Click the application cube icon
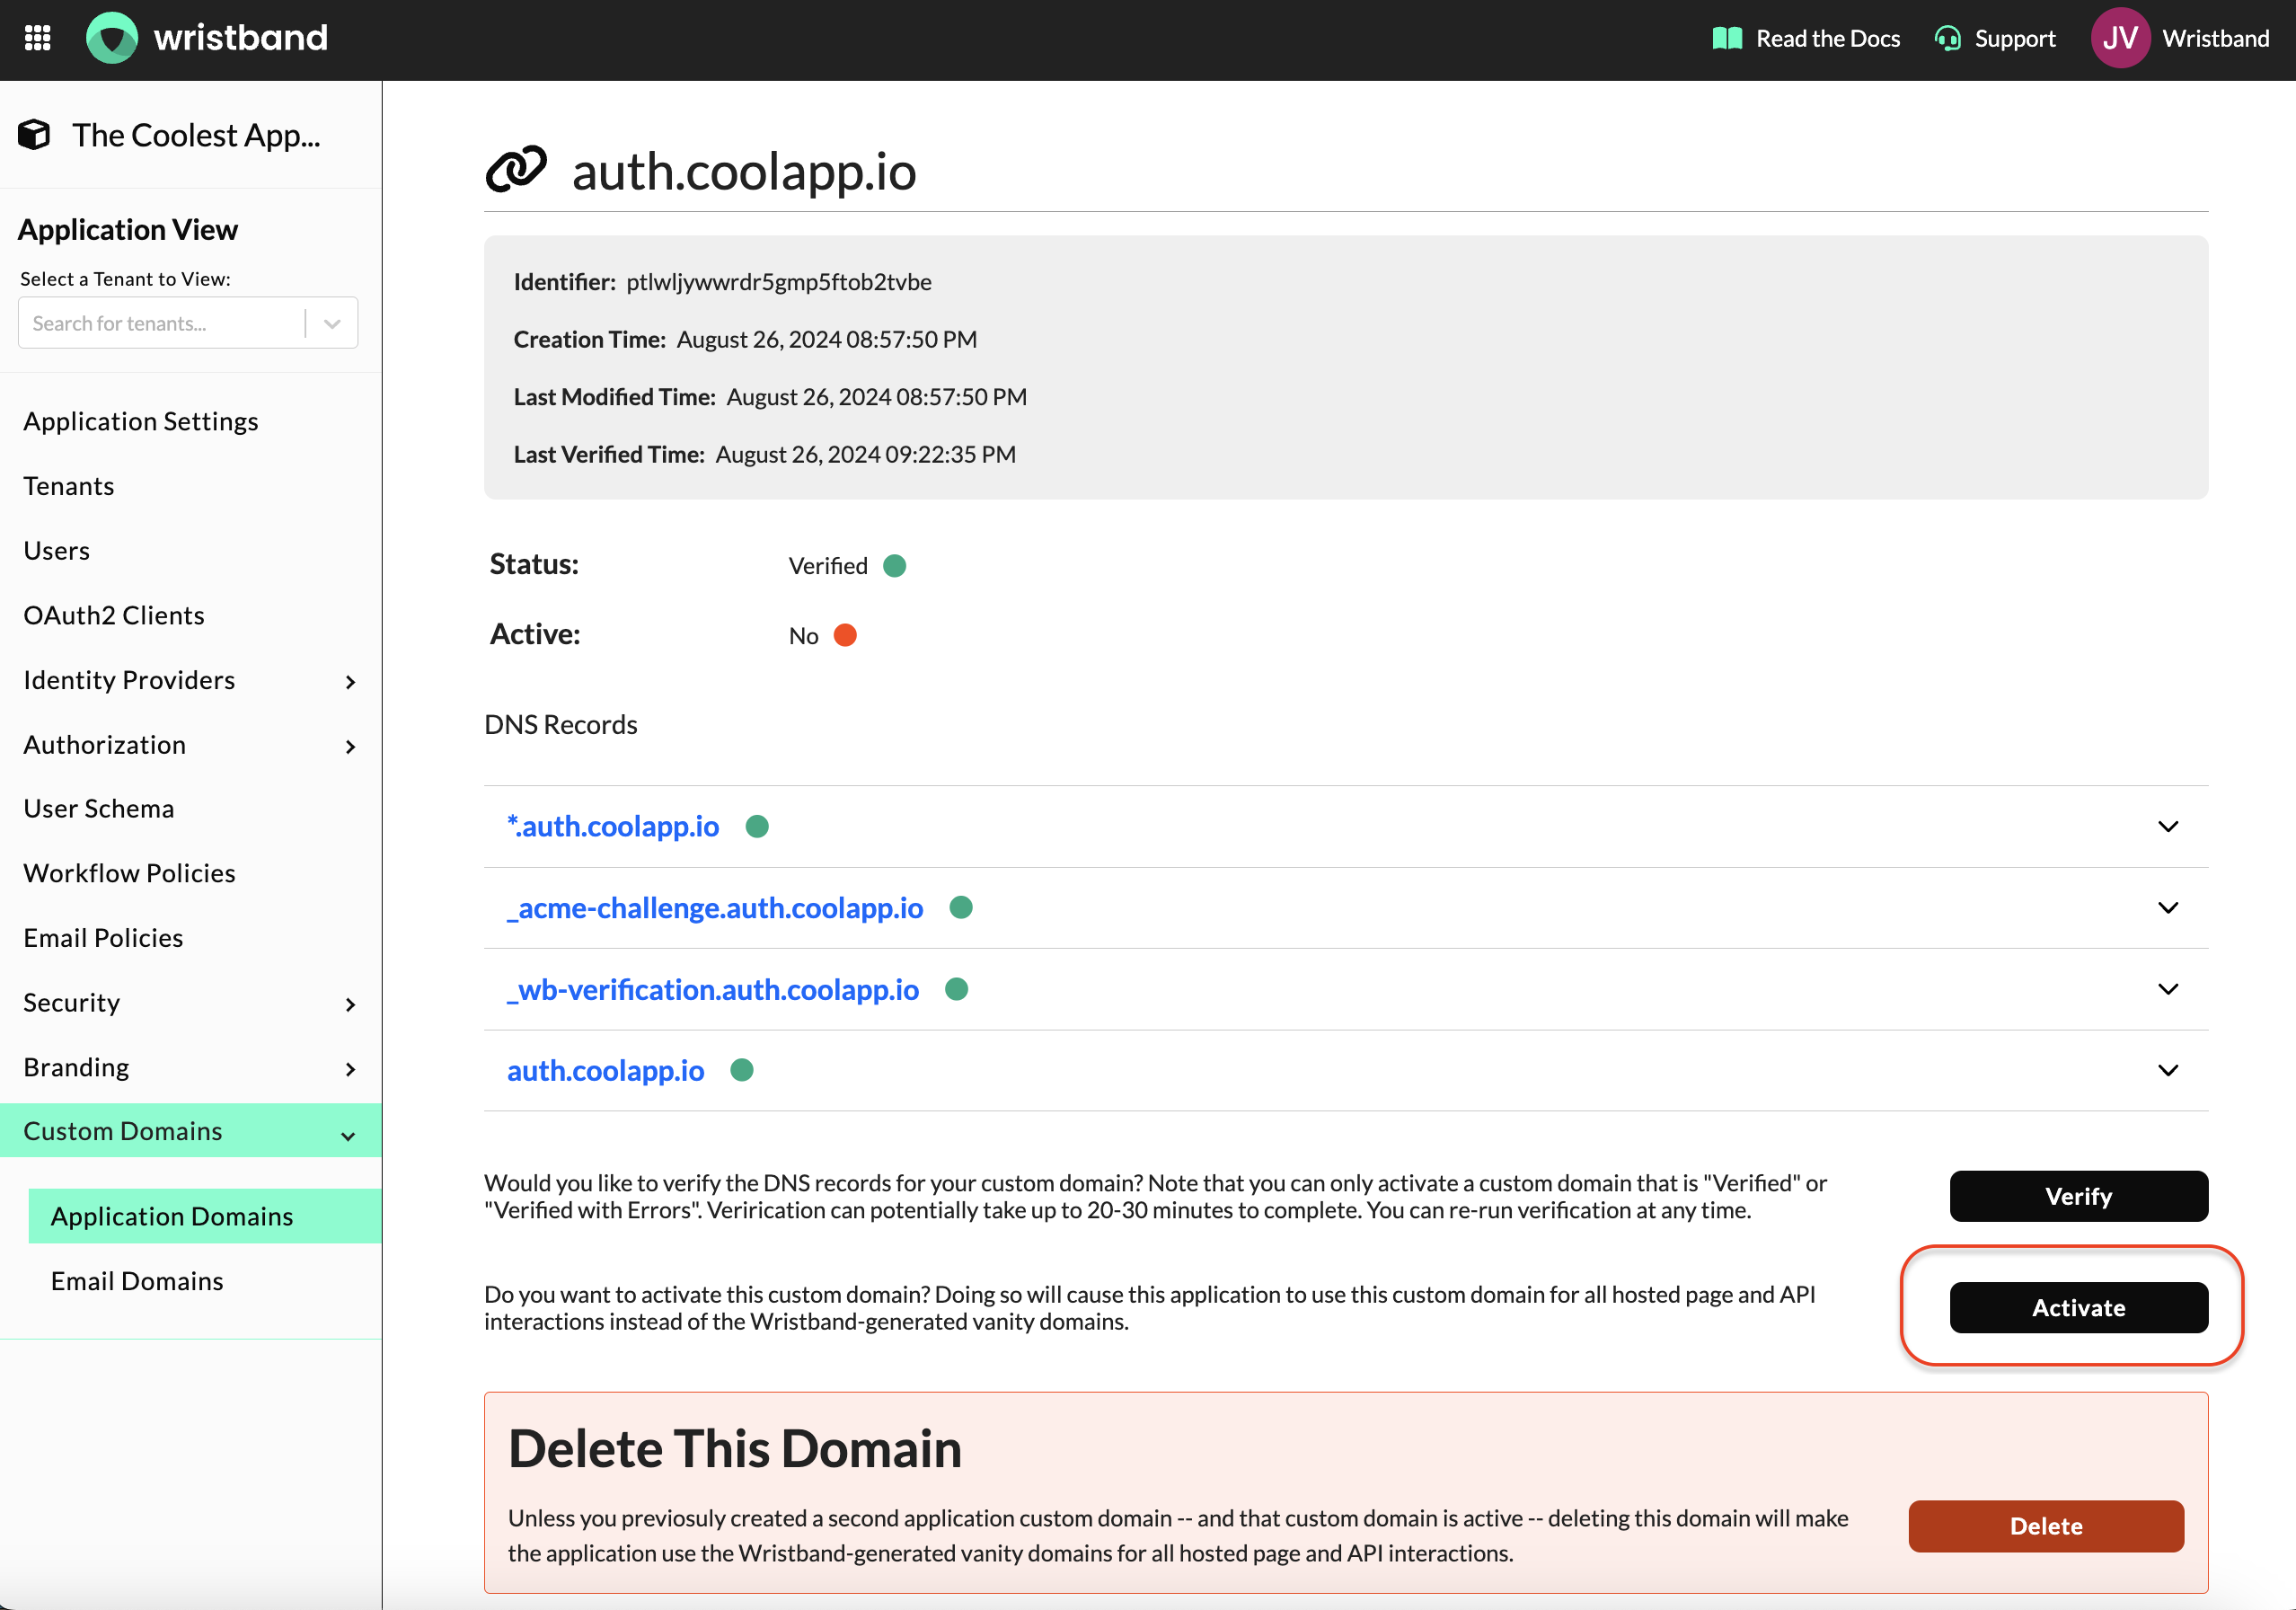Viewport: 2296px width, 1610px height. pyautogui.click(x=34, y=134)
